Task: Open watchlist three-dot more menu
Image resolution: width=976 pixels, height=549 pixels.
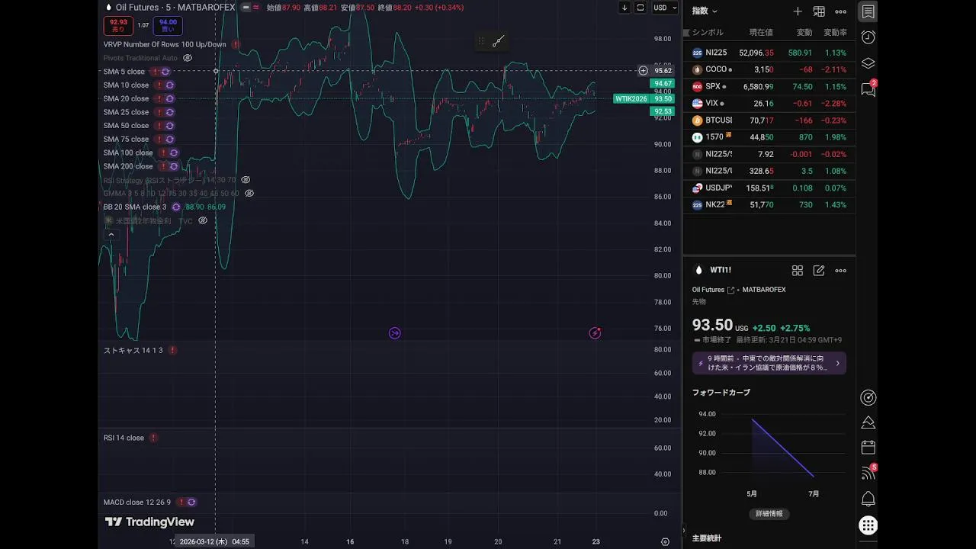Action: [x=840, y=11]
